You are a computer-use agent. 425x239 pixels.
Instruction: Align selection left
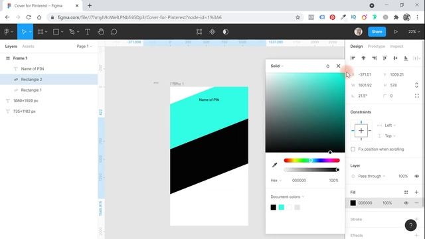click(x=353, y=58)
